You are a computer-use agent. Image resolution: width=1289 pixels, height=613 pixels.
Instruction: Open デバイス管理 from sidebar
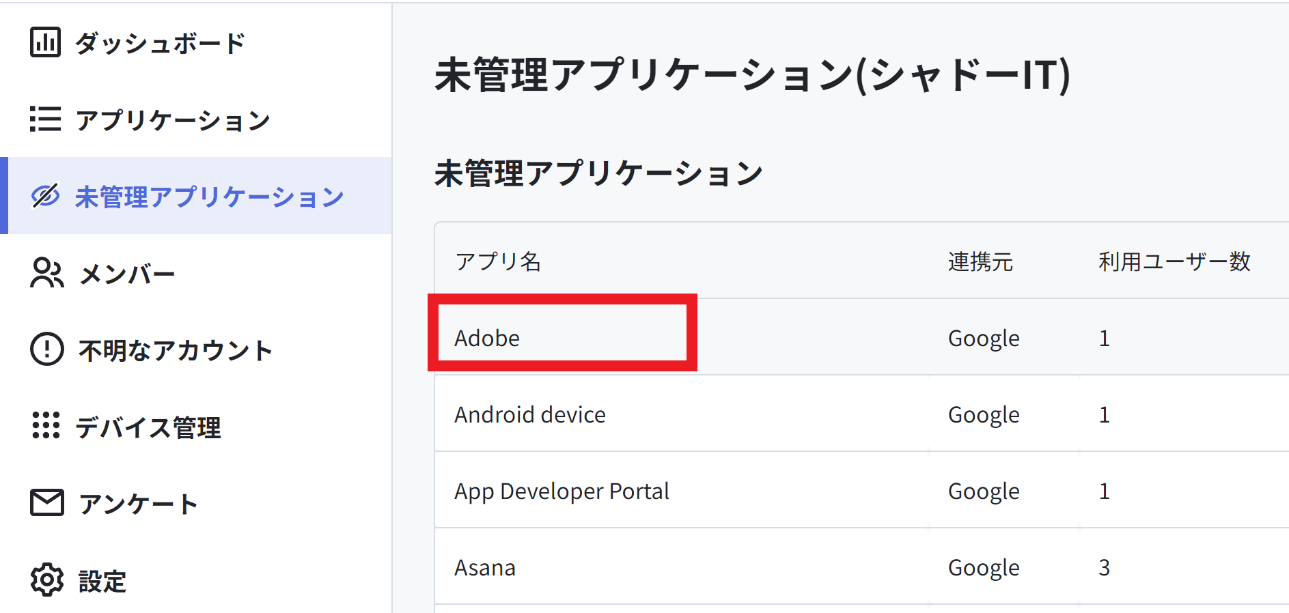click(x=148, y=427)
